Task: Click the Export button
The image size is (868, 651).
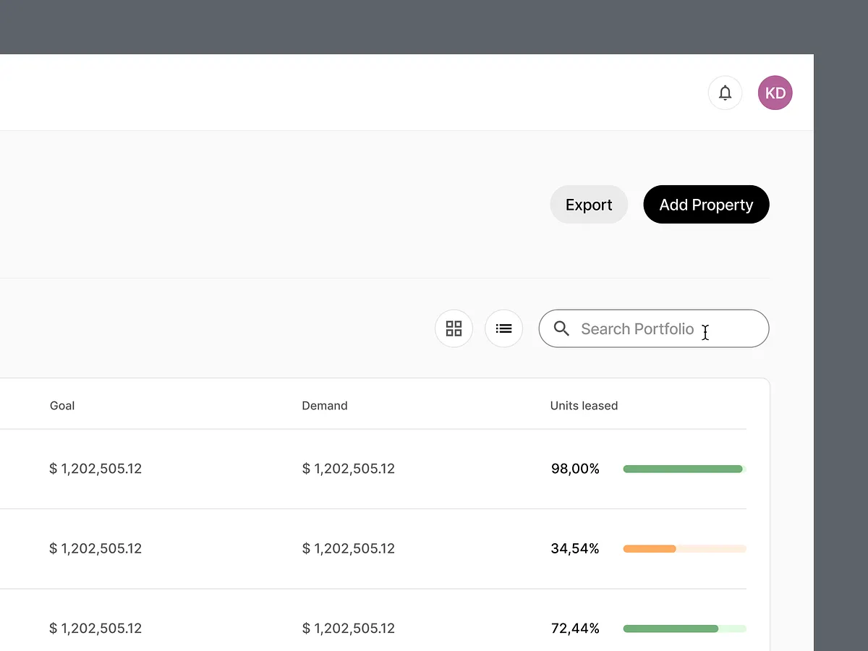Action: tap(589, 205)
